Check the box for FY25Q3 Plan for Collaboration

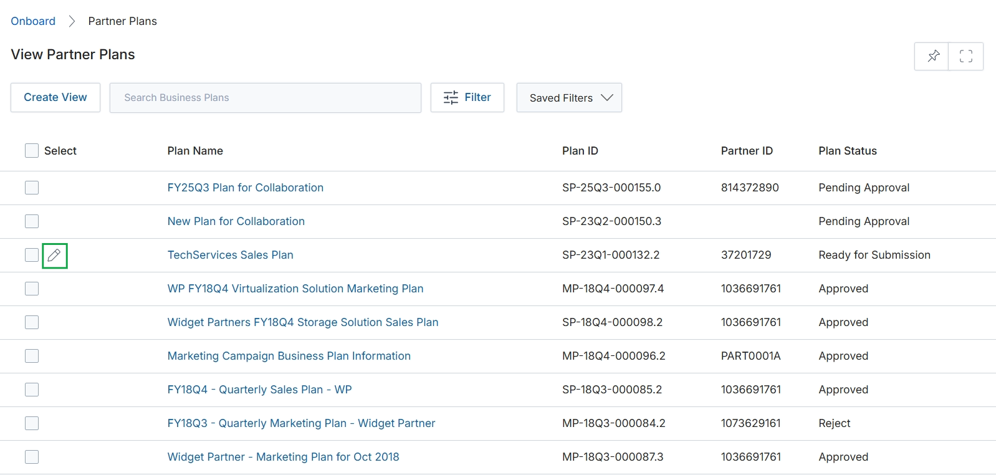coord(32,188)
